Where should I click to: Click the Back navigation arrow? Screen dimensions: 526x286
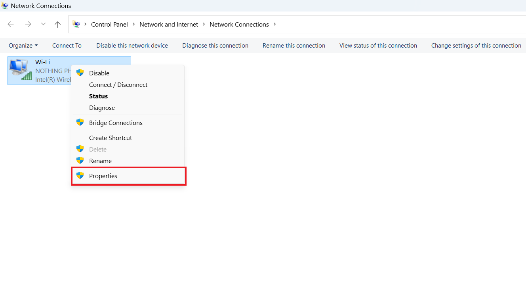pos(11,24)
